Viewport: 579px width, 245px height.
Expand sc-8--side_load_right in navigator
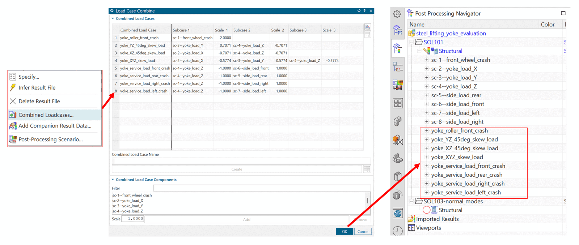(x=427, y=122)
